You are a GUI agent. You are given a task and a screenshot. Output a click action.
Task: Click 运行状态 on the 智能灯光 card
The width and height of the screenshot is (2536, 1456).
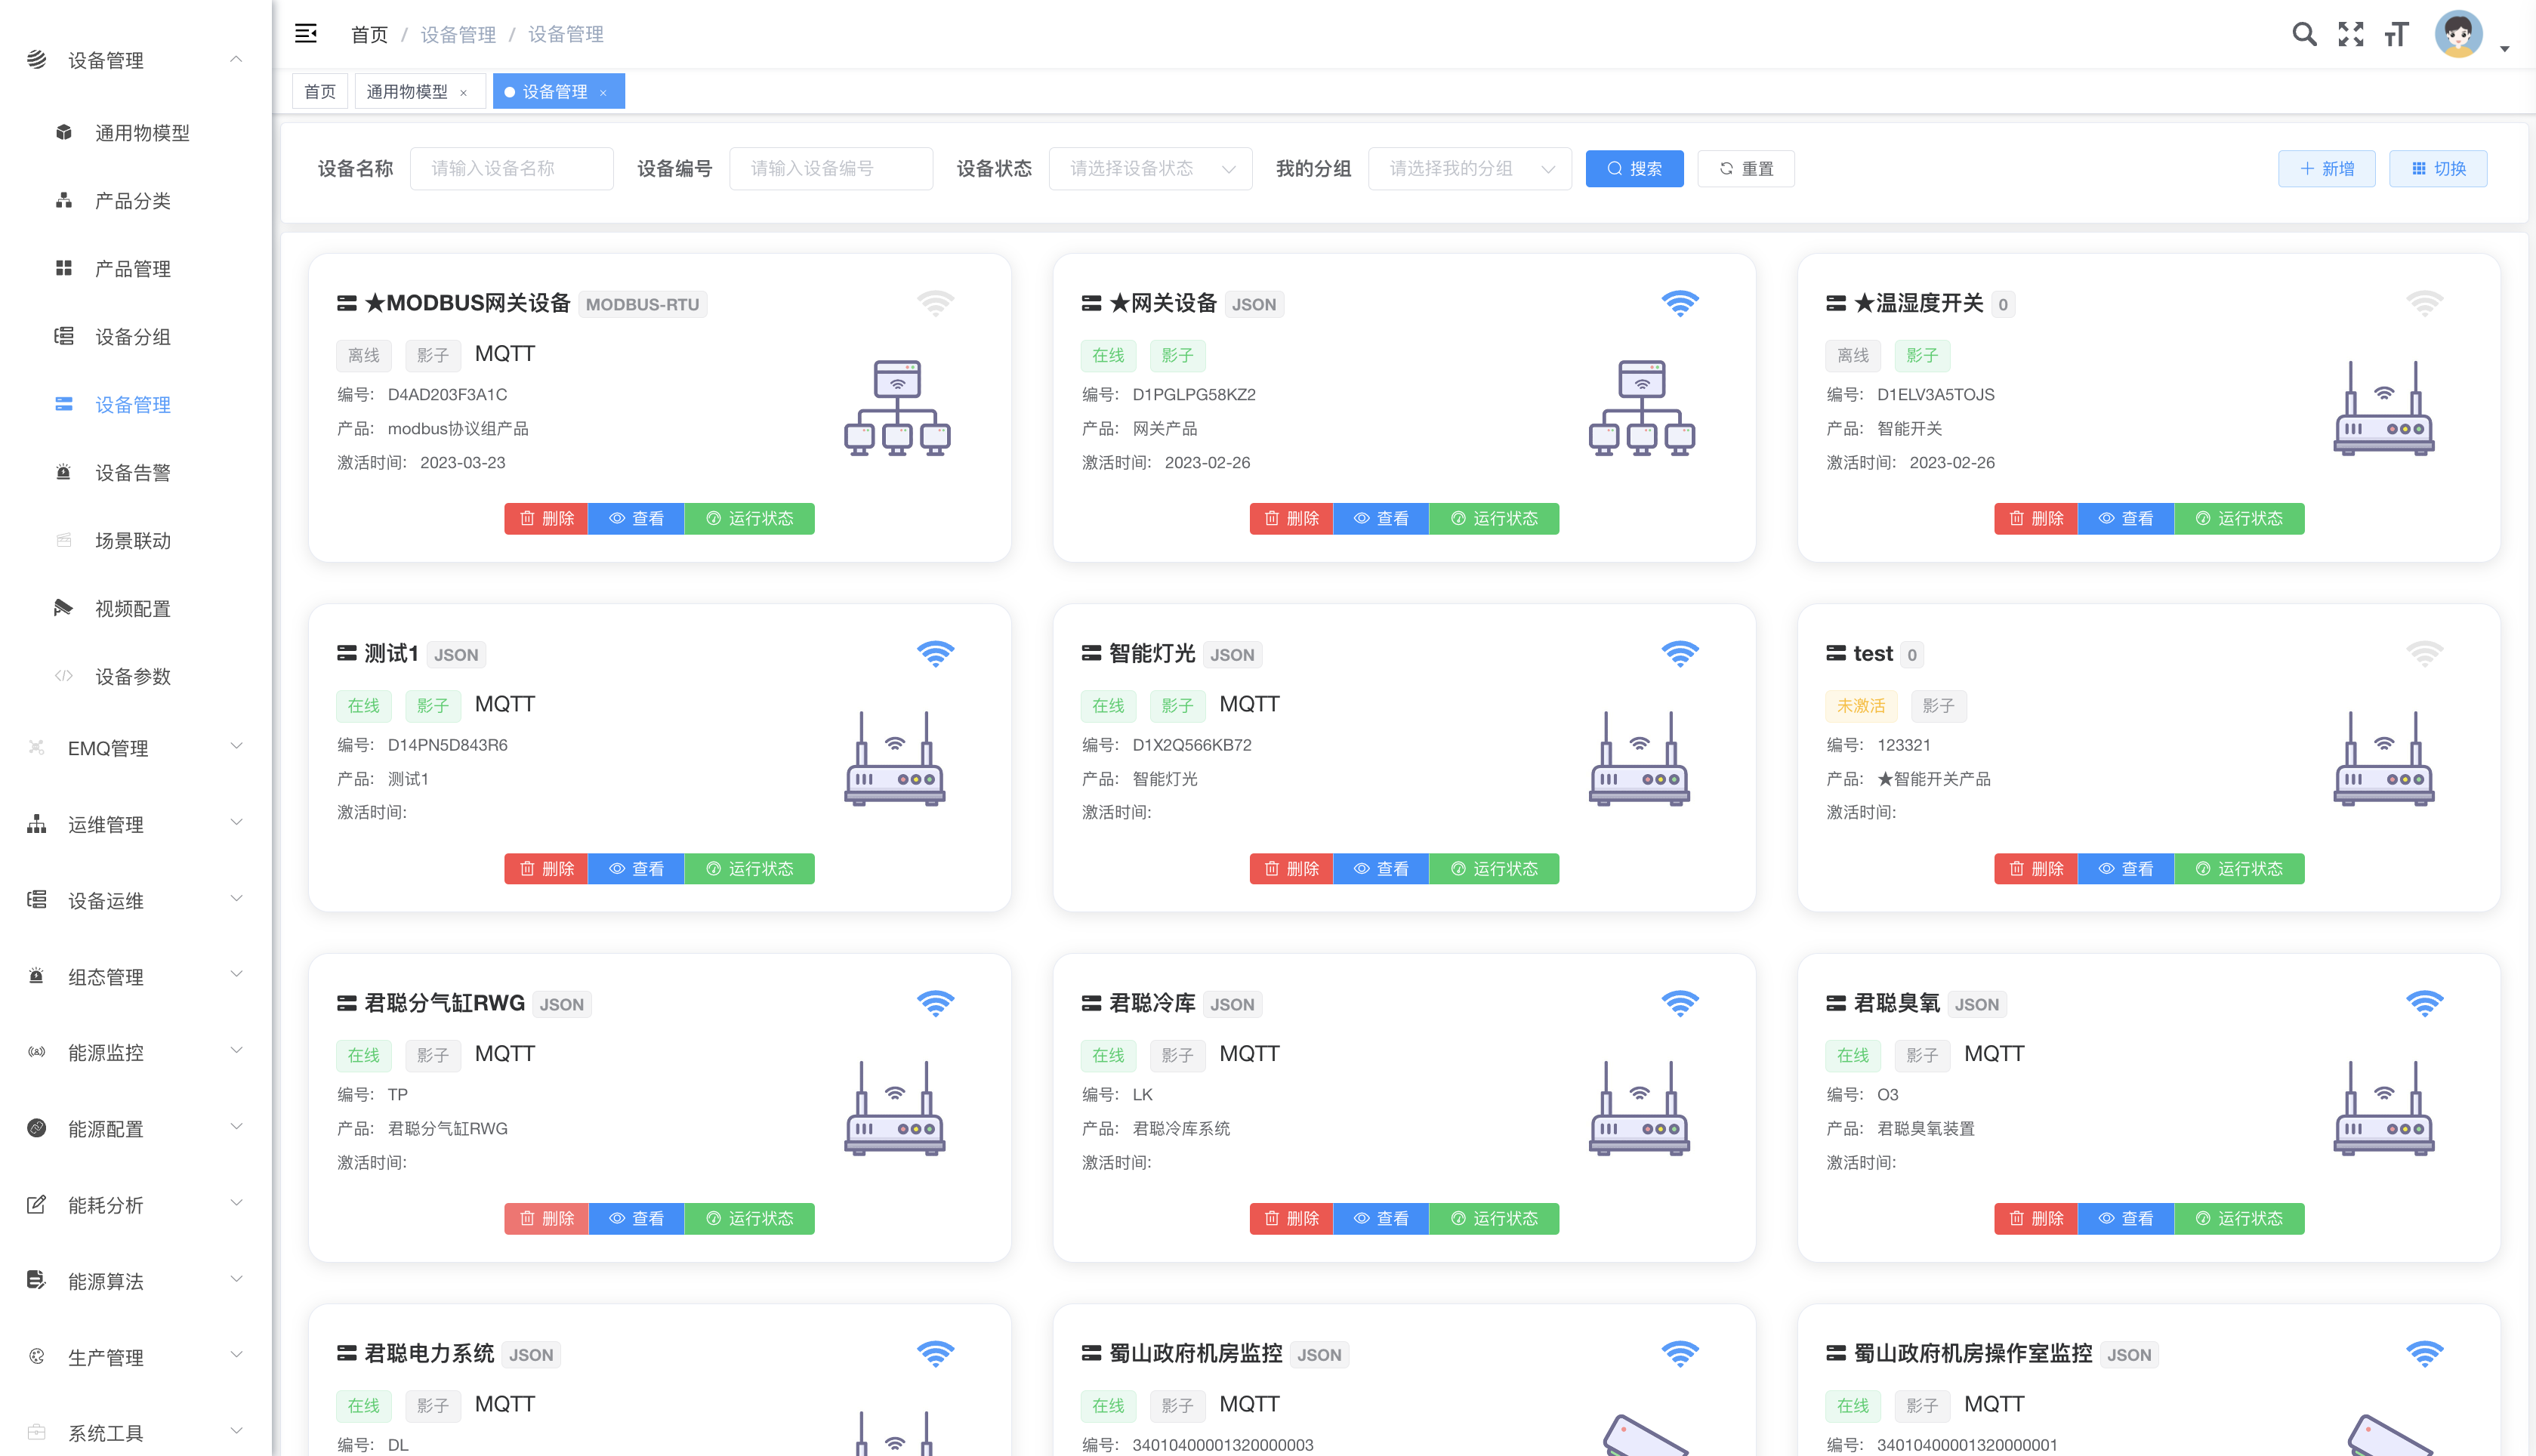point(1494,869)
